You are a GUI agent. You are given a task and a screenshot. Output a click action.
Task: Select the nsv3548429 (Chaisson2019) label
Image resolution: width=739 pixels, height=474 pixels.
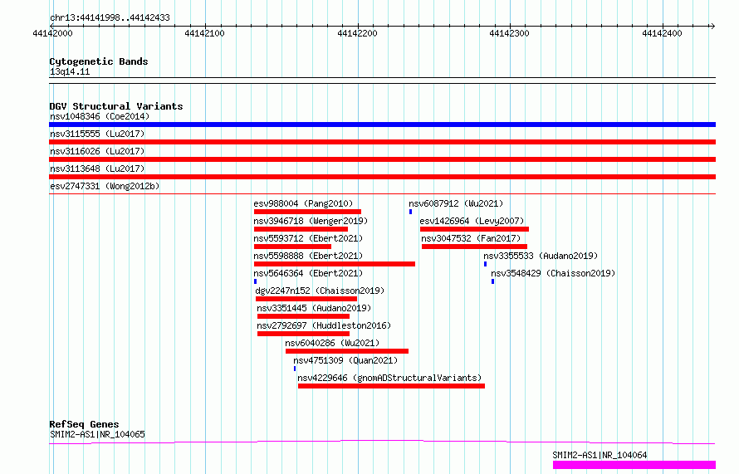553,273
